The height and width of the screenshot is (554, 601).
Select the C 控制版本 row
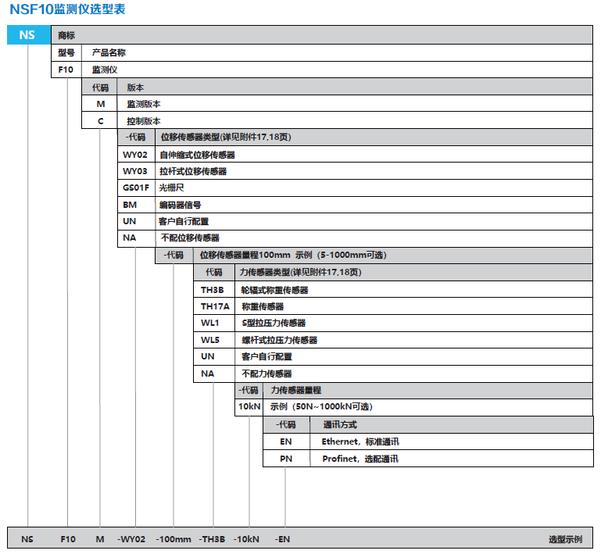click(144, 121)
